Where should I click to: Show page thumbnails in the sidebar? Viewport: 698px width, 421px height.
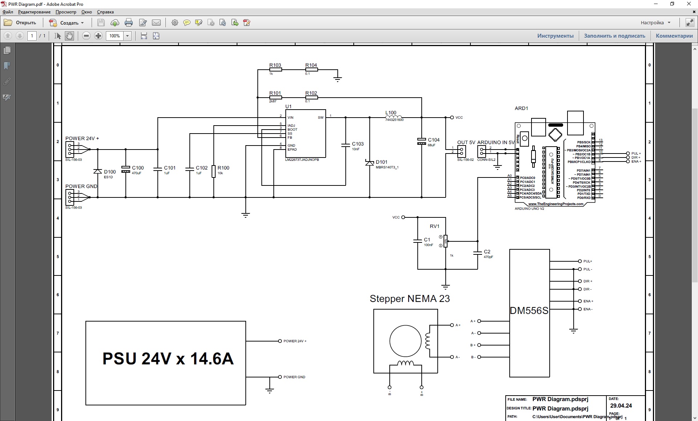[7, 50]
